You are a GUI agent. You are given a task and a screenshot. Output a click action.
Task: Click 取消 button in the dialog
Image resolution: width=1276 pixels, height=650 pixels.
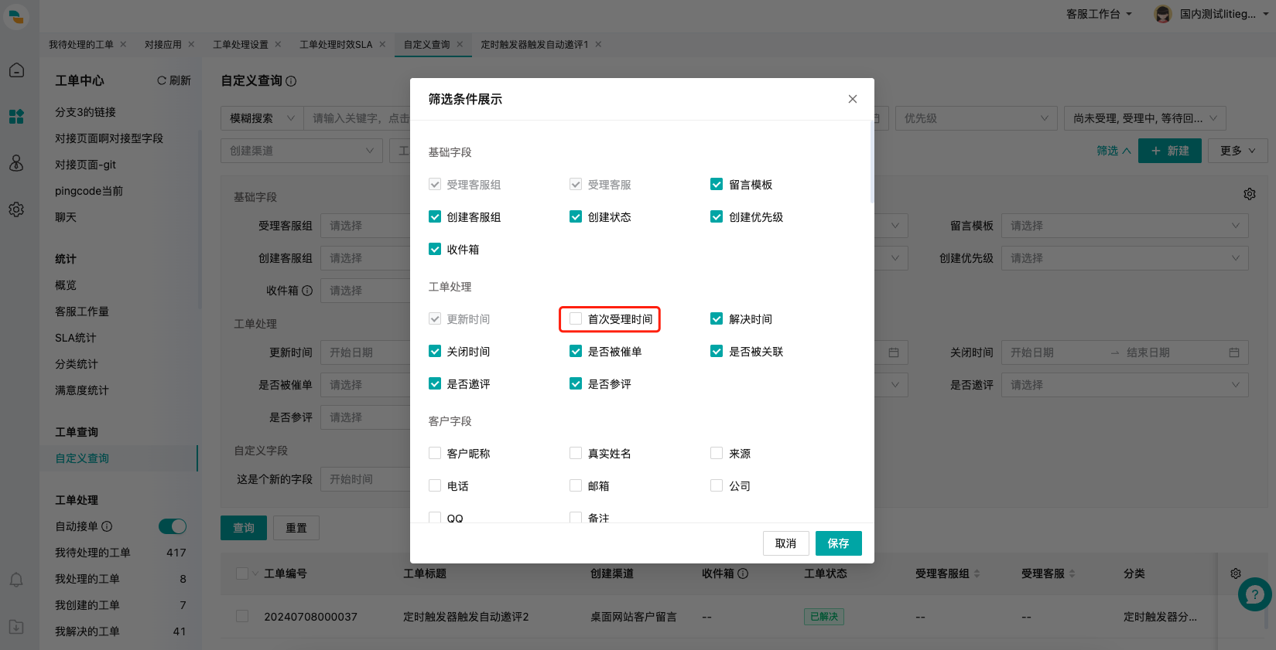(x=785, y=543)
